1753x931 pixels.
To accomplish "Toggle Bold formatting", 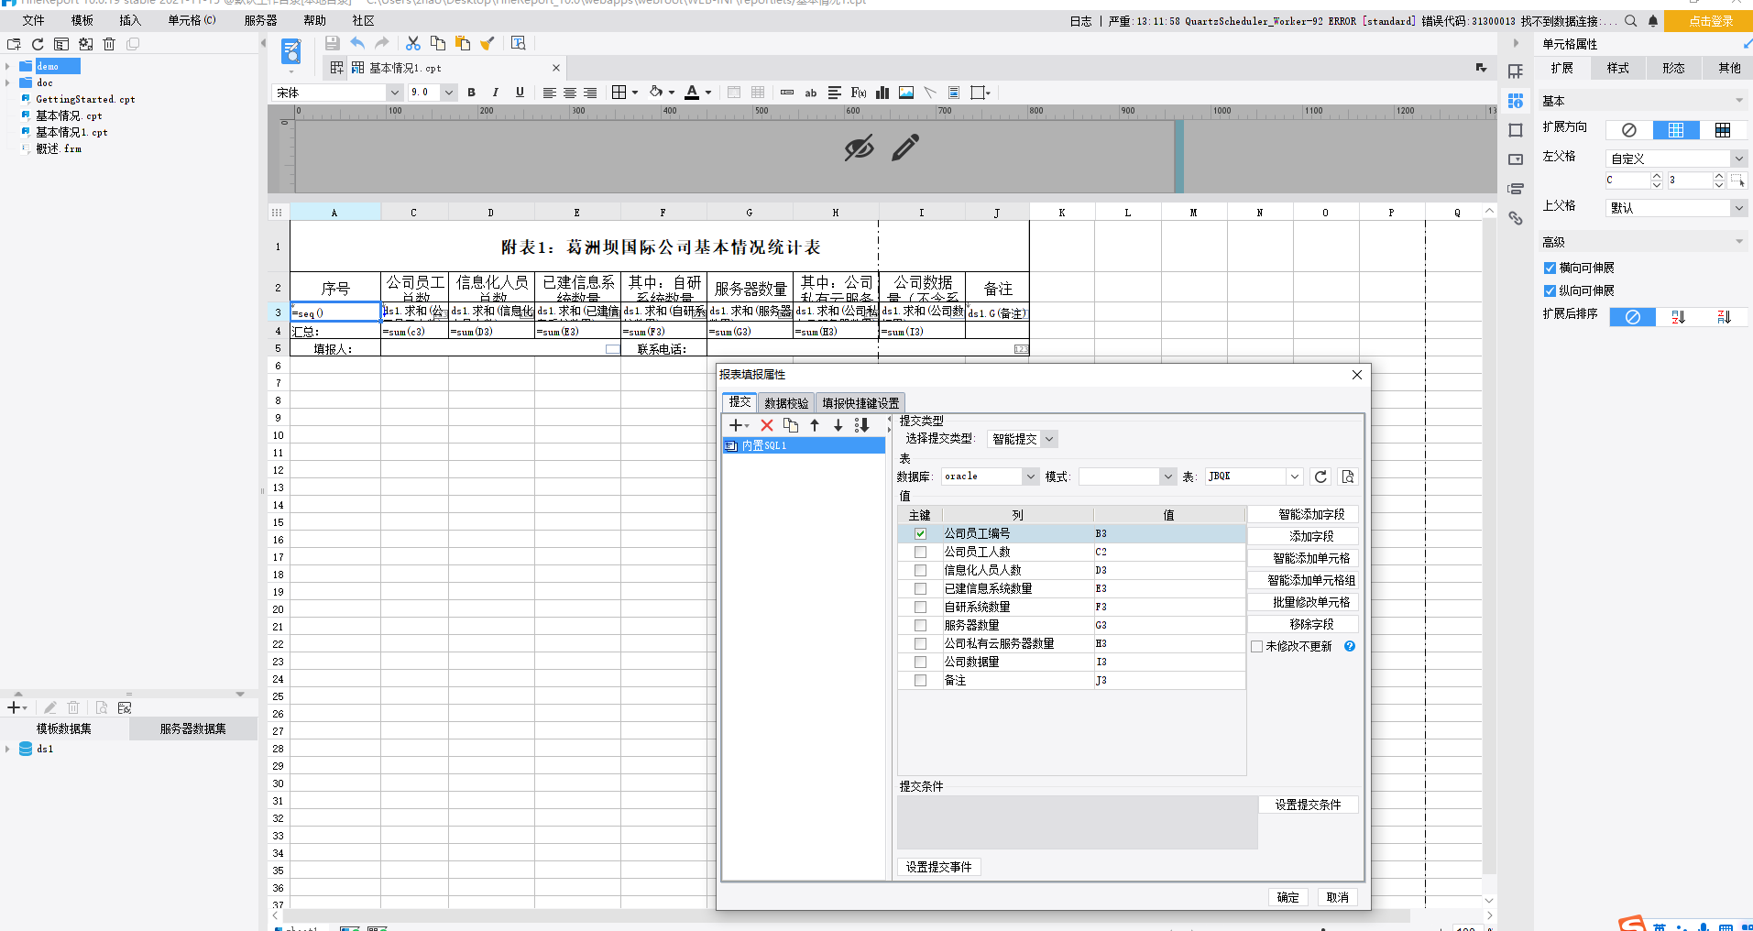I will (471, 93).
